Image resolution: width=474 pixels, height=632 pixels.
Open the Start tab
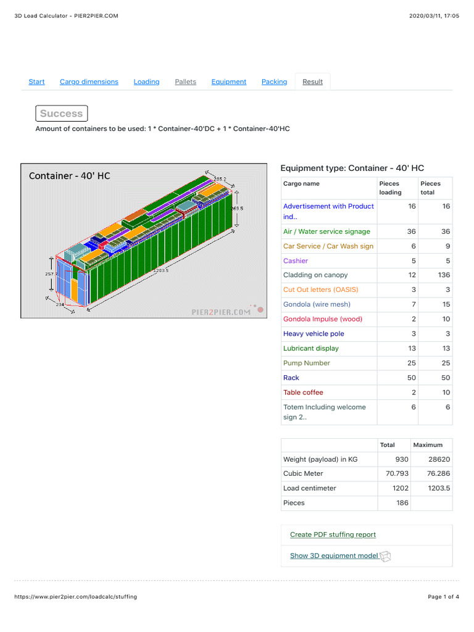[x=36, y=81]
